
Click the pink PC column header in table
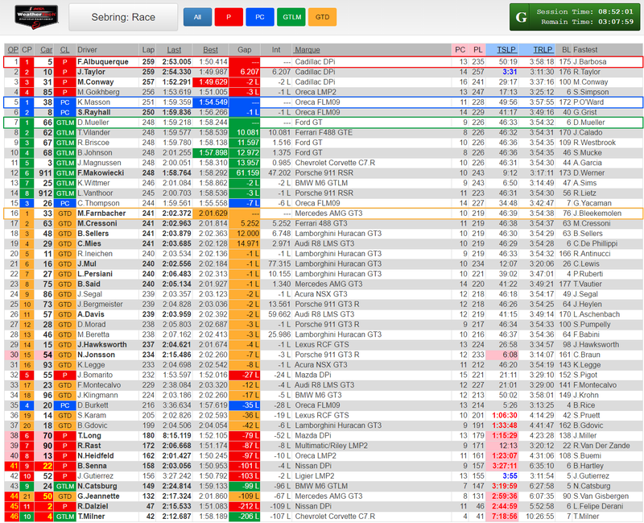pos(460,50)
